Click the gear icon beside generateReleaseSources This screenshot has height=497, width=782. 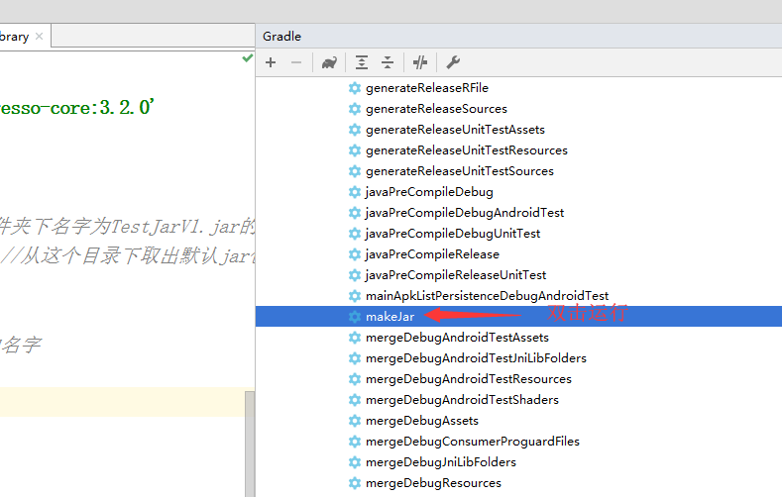(x=355, y=109)
